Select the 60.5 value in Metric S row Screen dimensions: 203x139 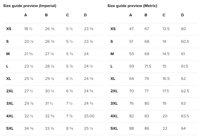(185, 42)
